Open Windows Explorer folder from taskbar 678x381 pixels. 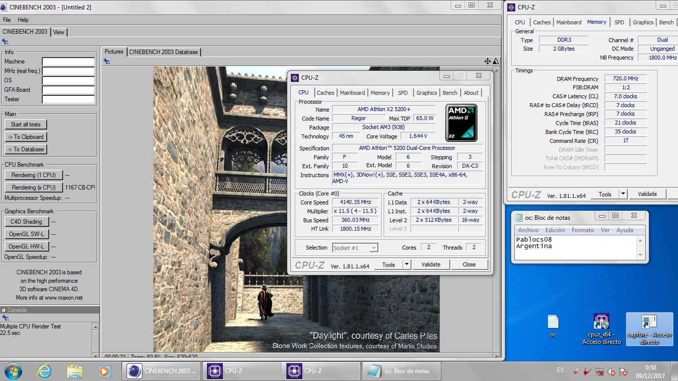point(75,371)
